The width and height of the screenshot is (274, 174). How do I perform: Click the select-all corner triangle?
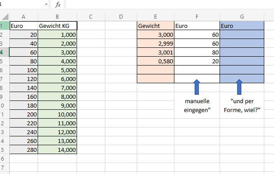tap(5, 17)
